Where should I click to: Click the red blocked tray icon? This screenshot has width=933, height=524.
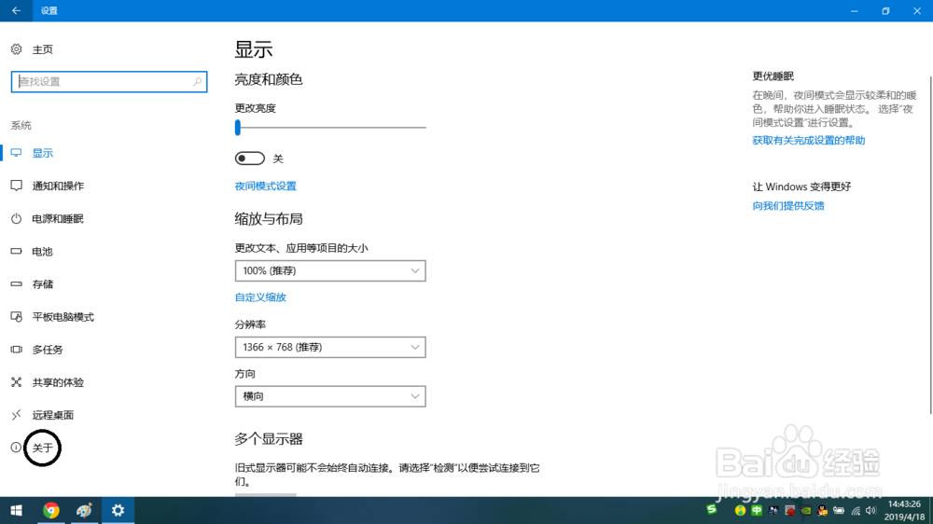(789, 510)
